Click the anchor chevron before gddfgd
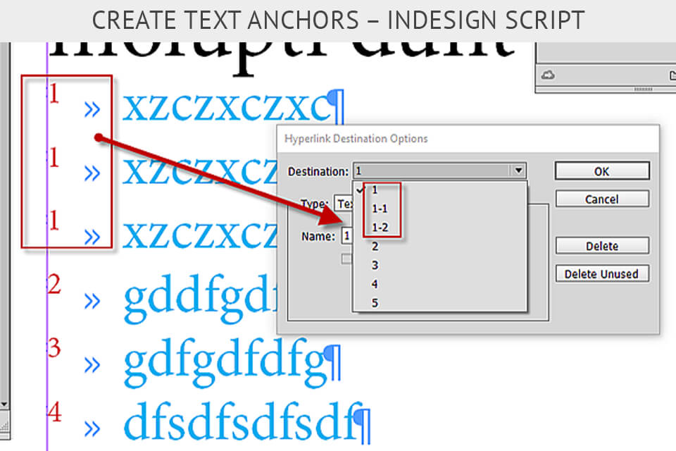 tap(92, 299)
